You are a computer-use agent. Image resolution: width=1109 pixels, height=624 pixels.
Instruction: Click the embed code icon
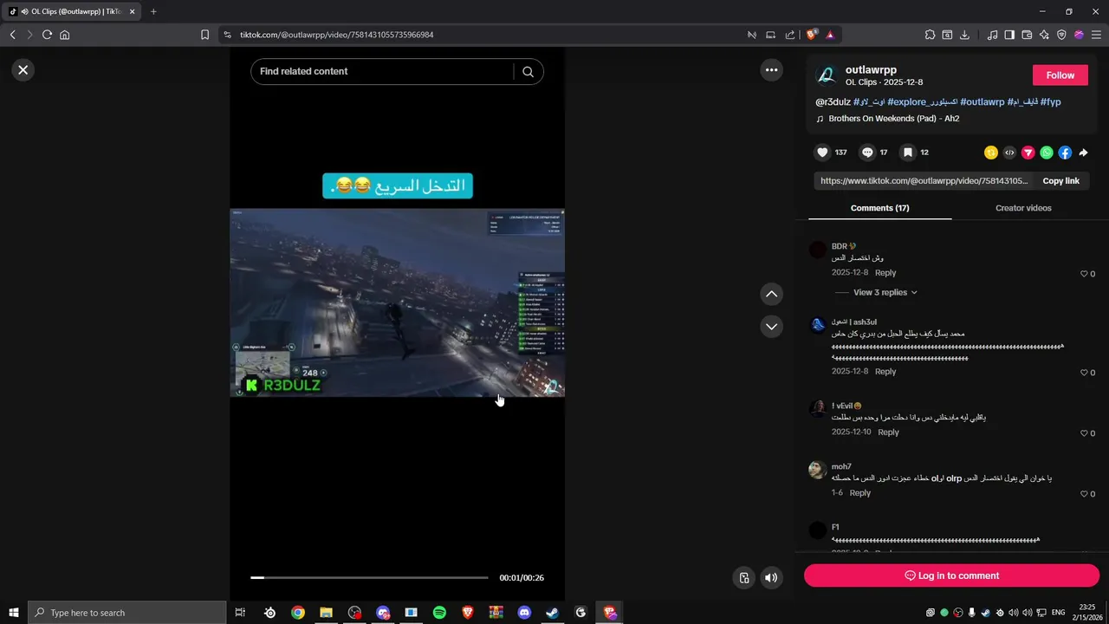pyautogui.click(x=1009, y=153)
